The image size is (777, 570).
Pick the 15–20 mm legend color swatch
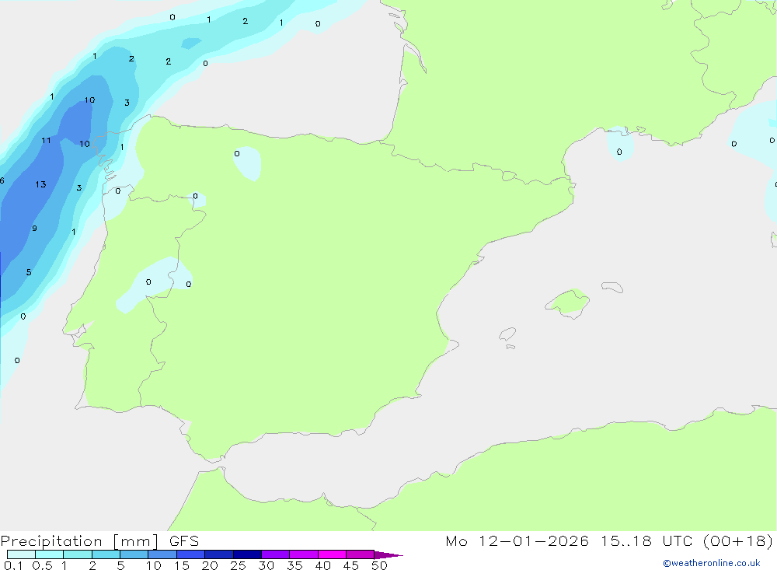191,554
